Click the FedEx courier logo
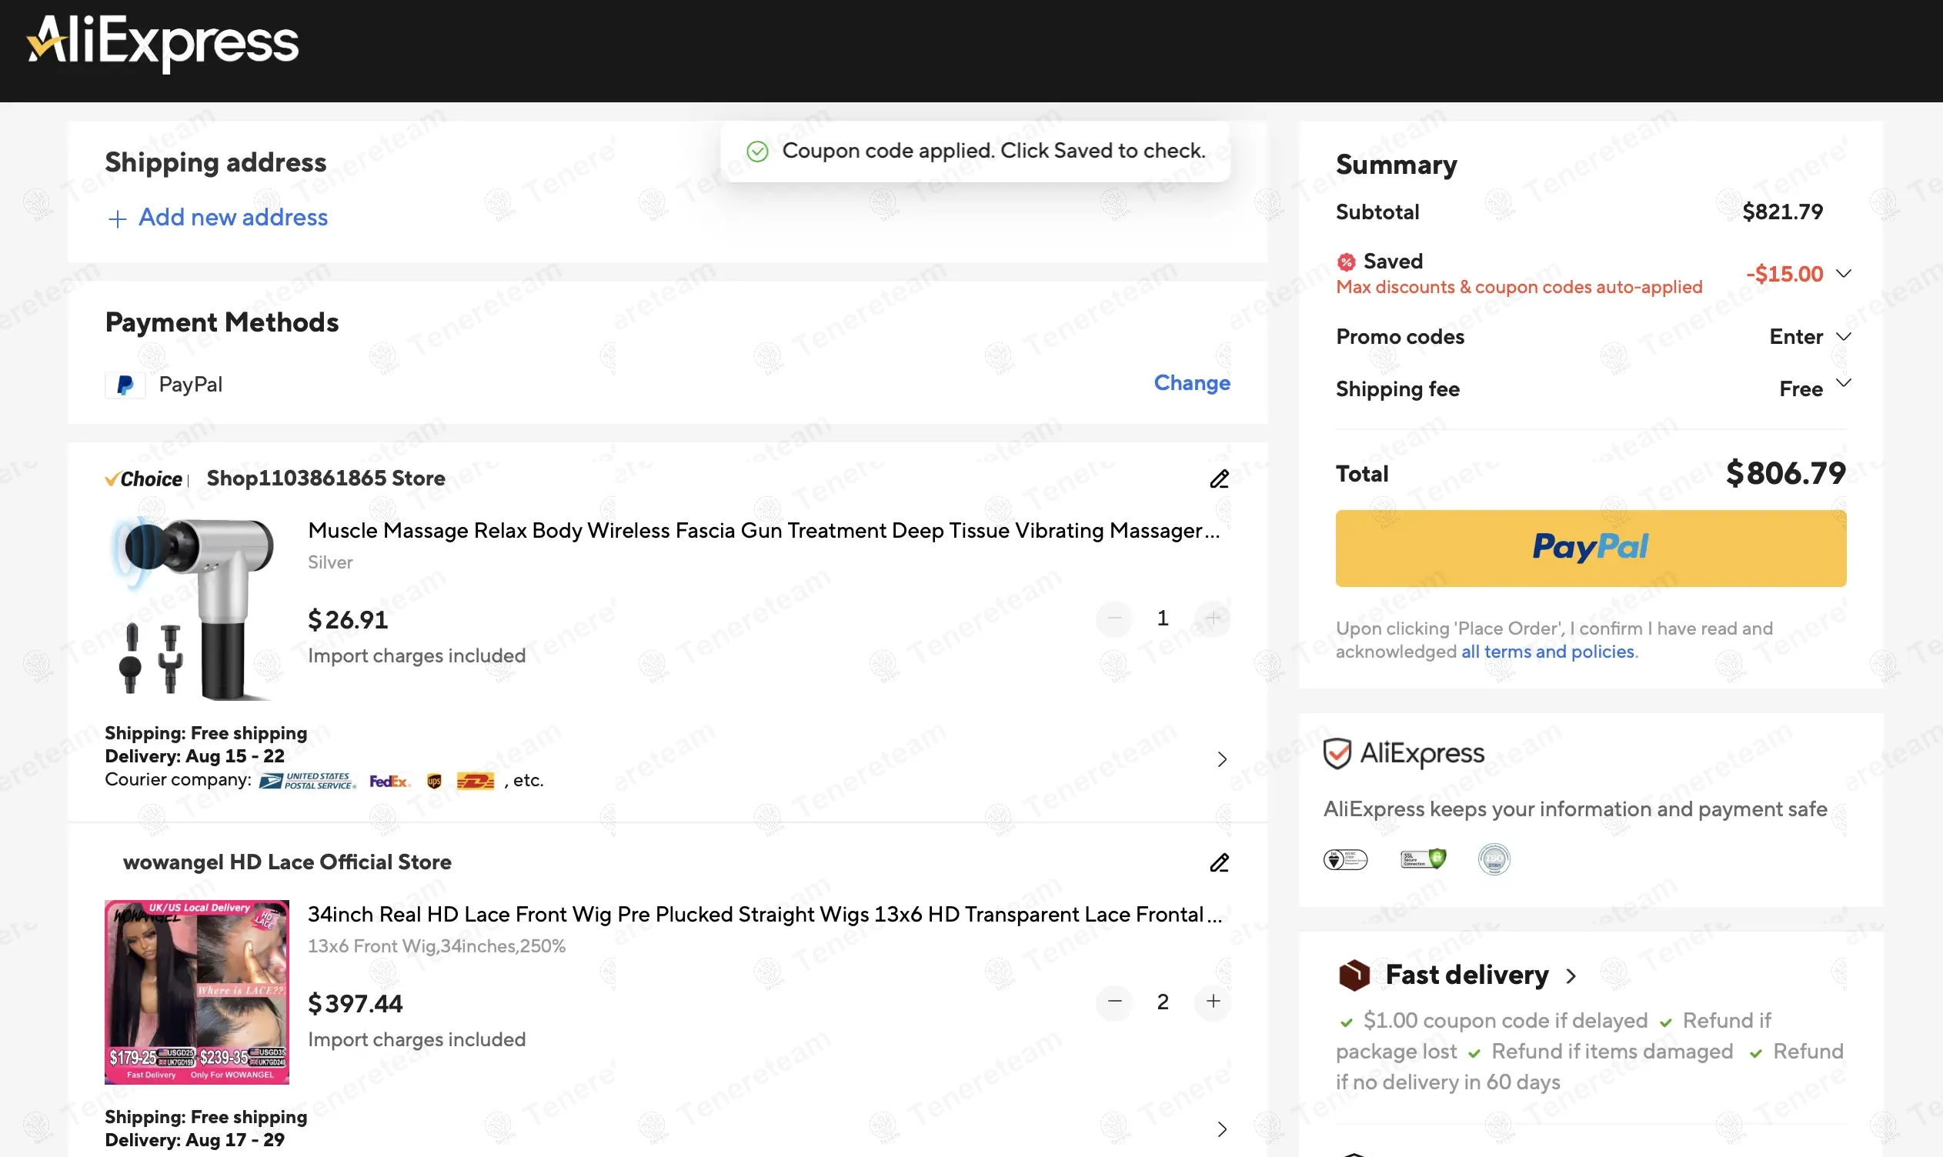 click(x=389, y=782)
